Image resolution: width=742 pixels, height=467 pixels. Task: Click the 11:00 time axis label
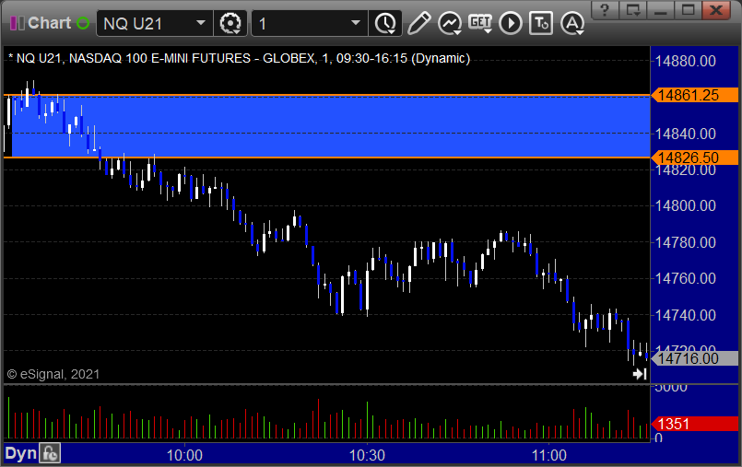(x=549, y=455)
